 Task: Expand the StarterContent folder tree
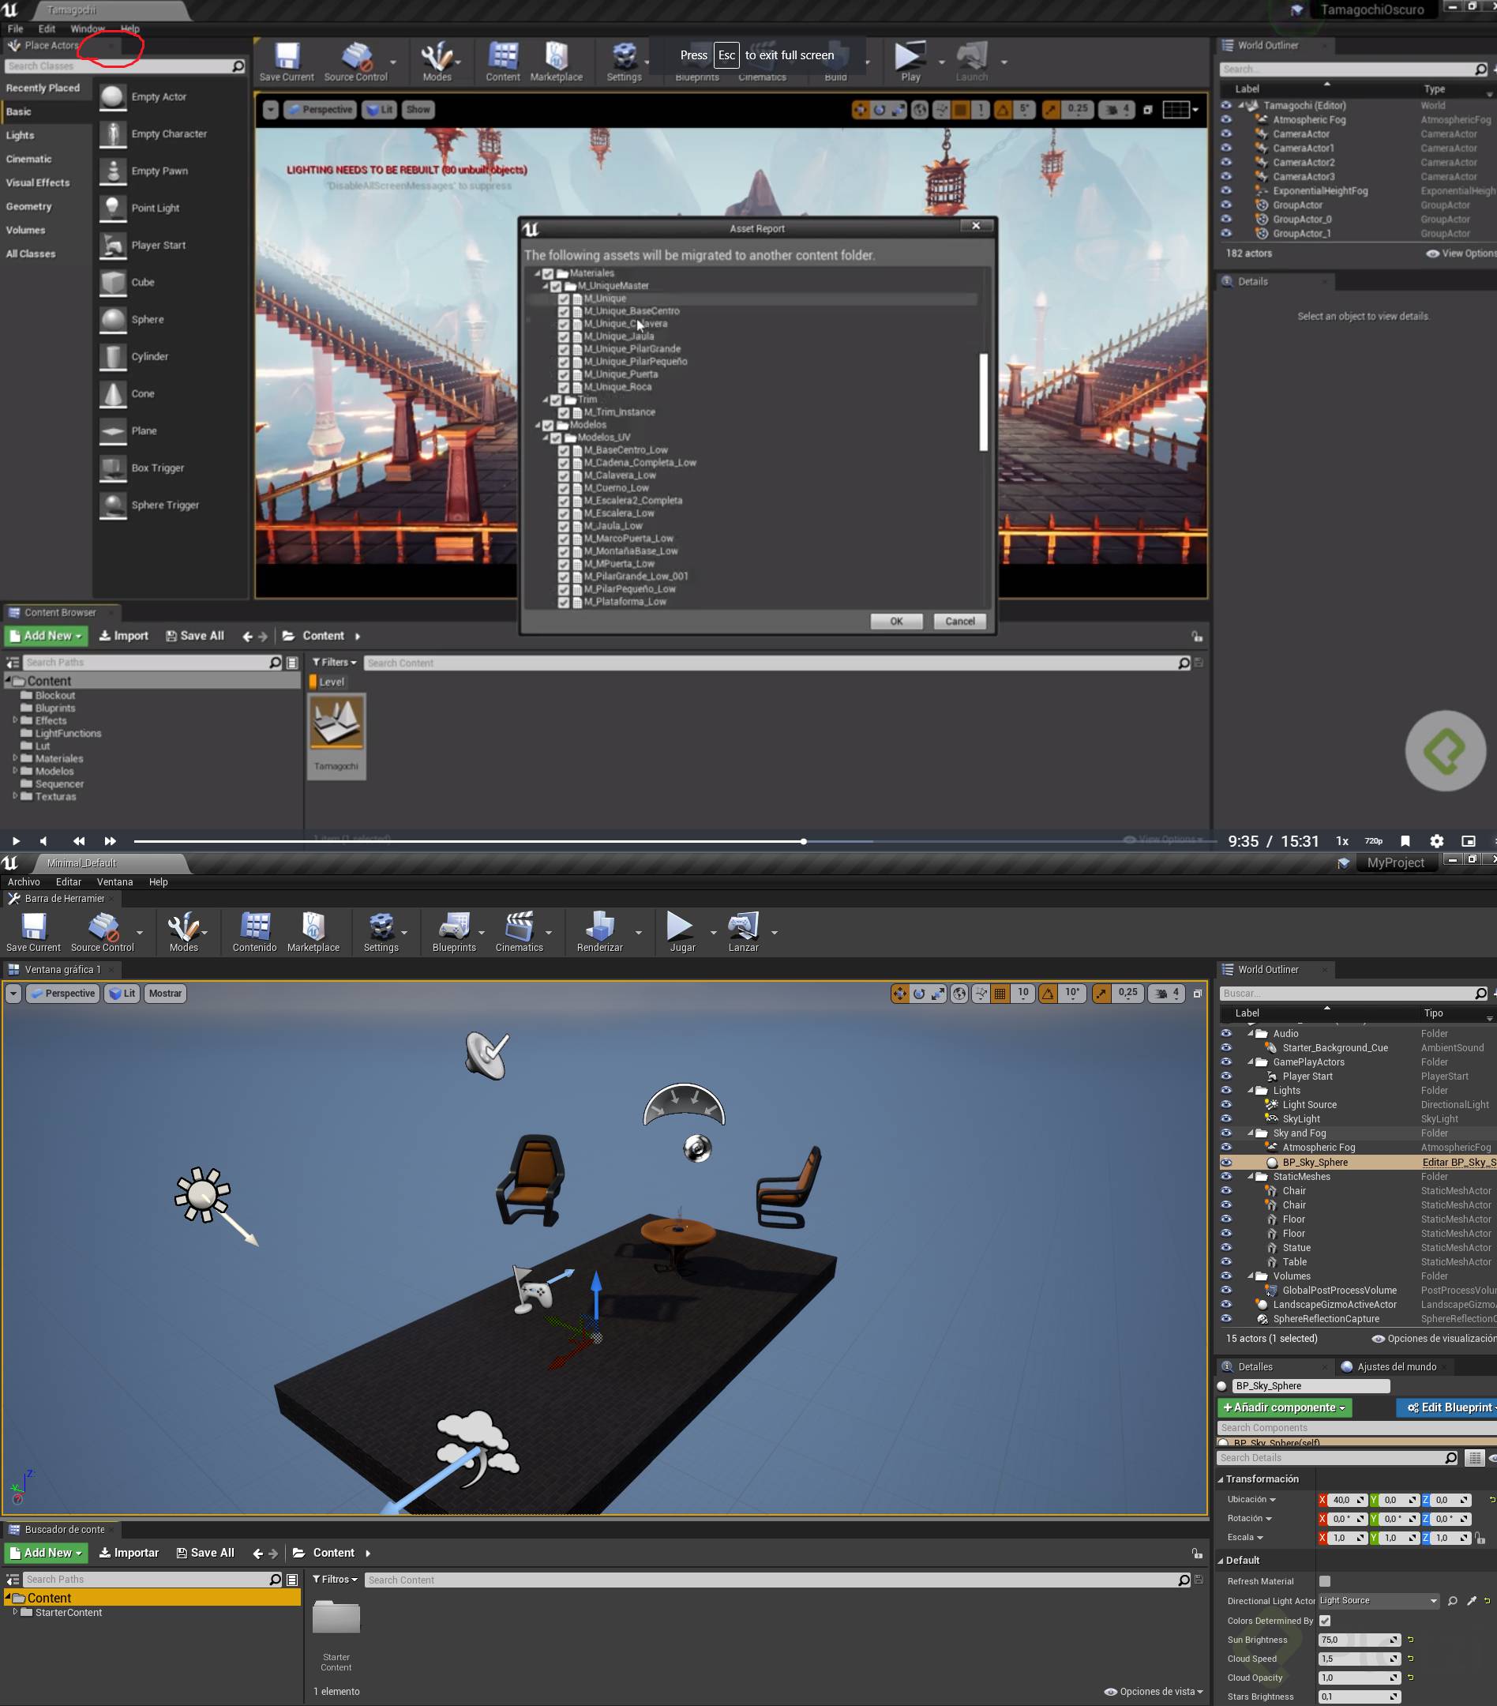click(x=15, y=1612)
